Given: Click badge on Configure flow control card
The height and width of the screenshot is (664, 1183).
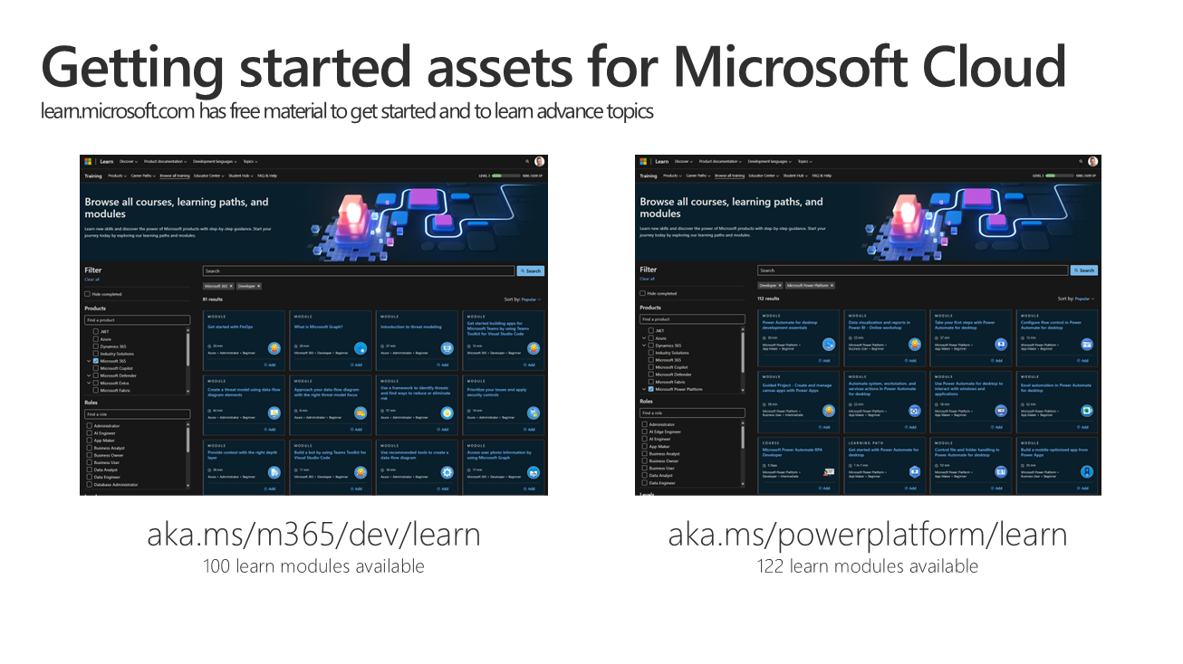Looking at the screenshot, I should pyautogui.click(x=1087, y=344).
